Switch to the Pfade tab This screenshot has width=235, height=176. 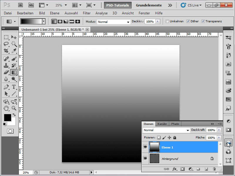[175, 124]
